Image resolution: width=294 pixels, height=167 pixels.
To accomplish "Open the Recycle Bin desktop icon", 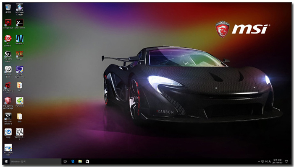I will (x=8, y=9).
